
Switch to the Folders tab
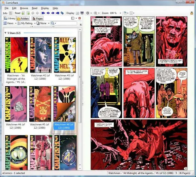23,19
